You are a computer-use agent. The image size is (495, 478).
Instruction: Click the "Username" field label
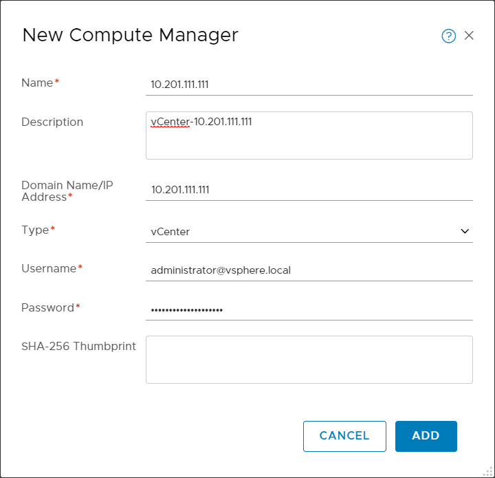(49, 268)
